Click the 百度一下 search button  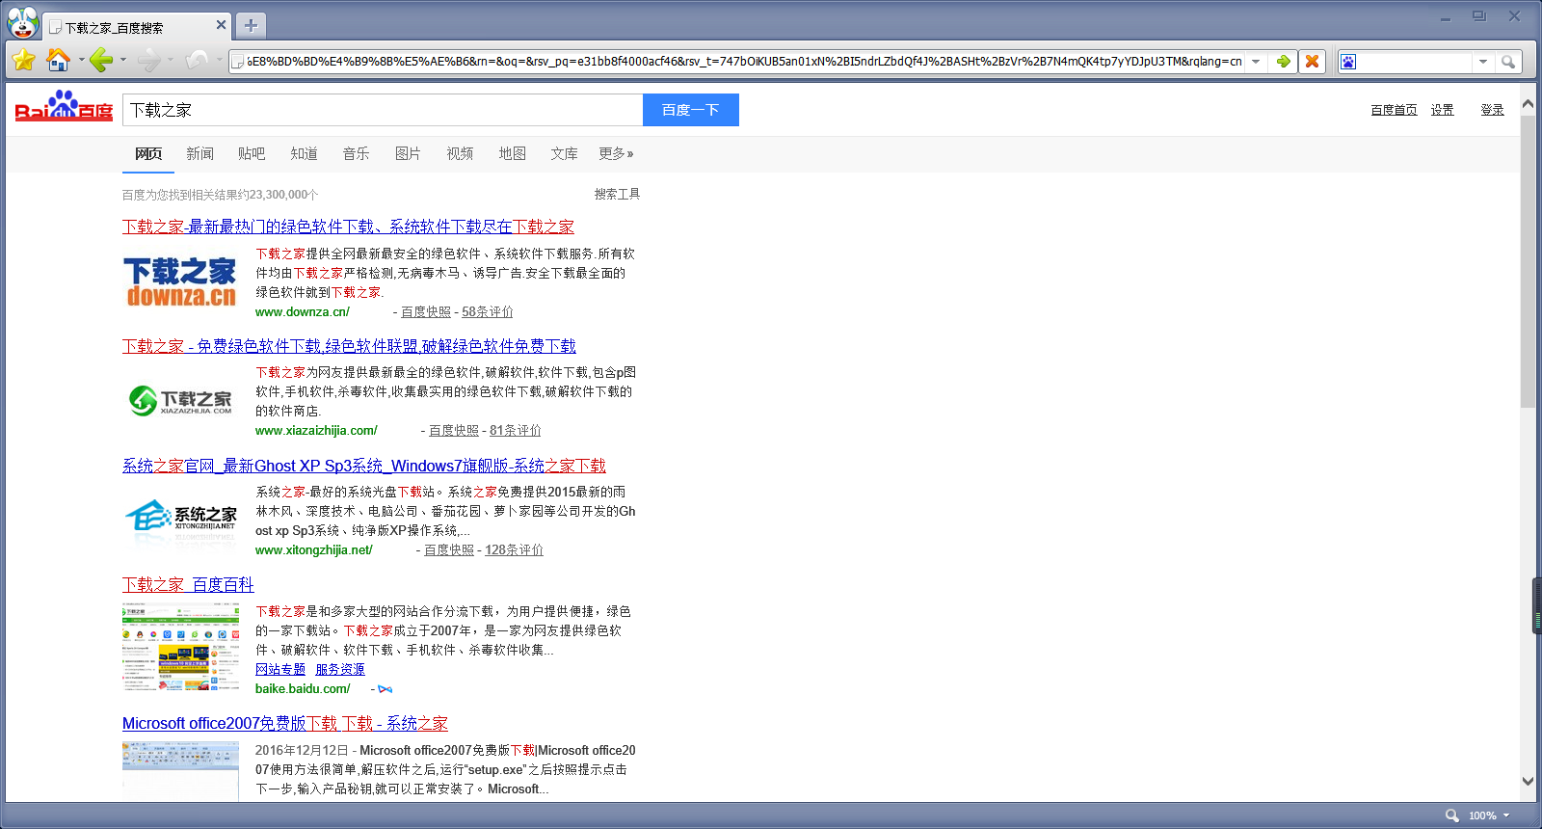[690, 110]
